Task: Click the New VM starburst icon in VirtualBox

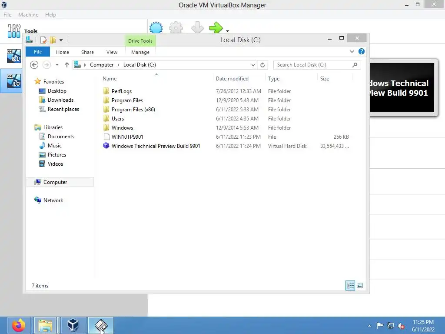Action: (x=156, y=27)
